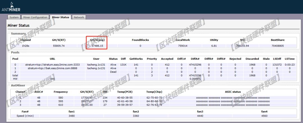Click pool 0 Discarded value 1968
The height and width of the screenshot is (123, 303).
tap(252, 65)
